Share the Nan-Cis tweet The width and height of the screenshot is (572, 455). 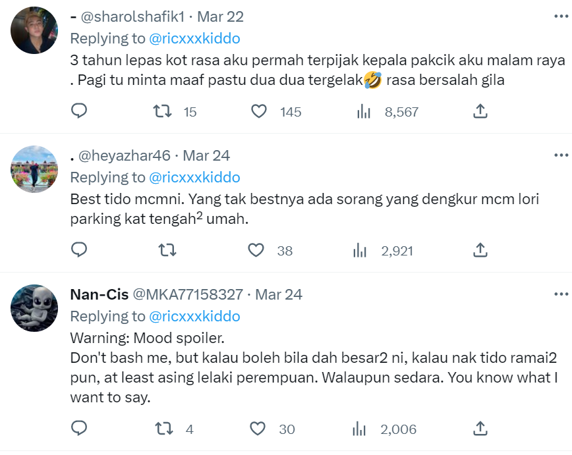(x=480, y=429)
